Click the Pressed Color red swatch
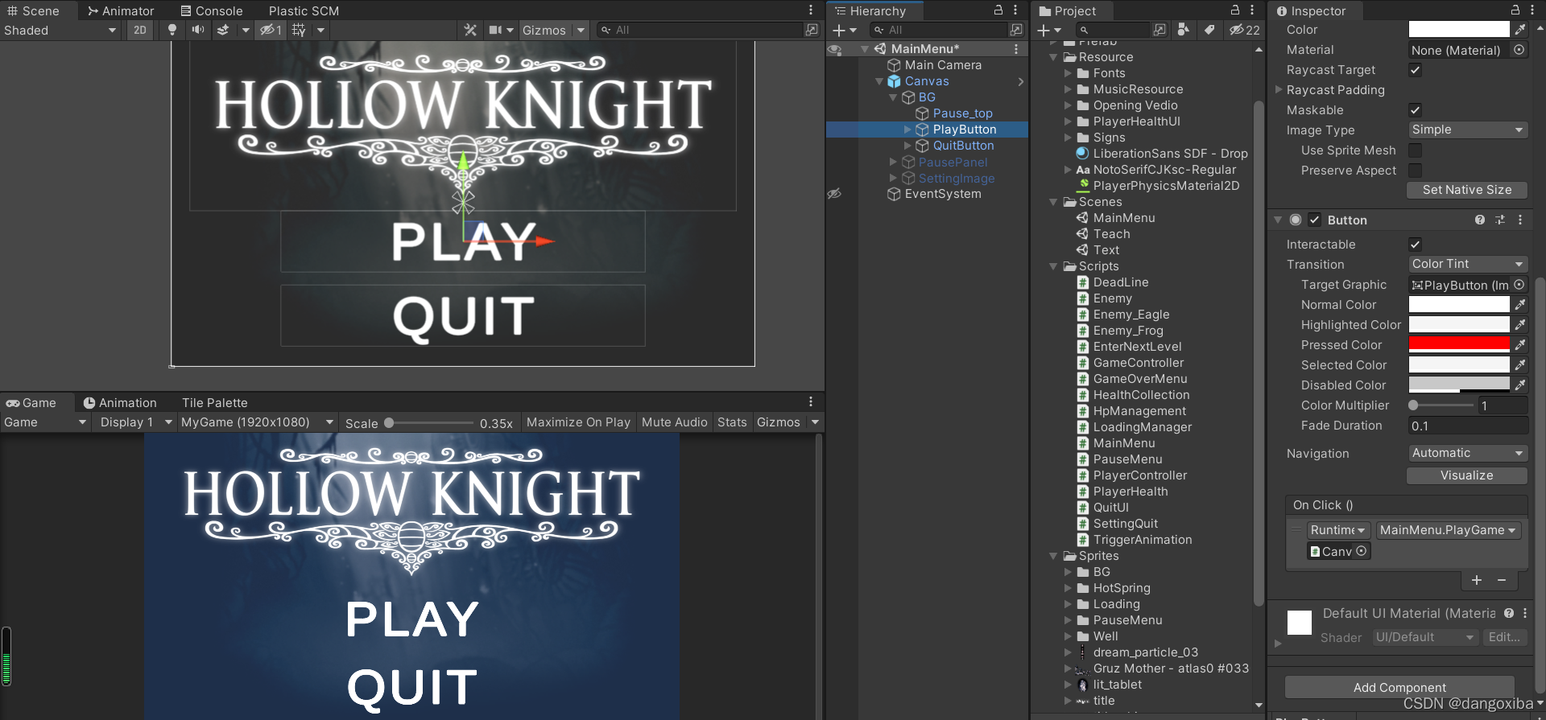The width and height of the screenshot is (1546, 720). [1459, 344]
